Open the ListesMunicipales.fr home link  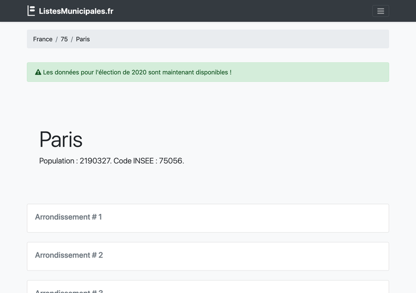click(76, 11)
